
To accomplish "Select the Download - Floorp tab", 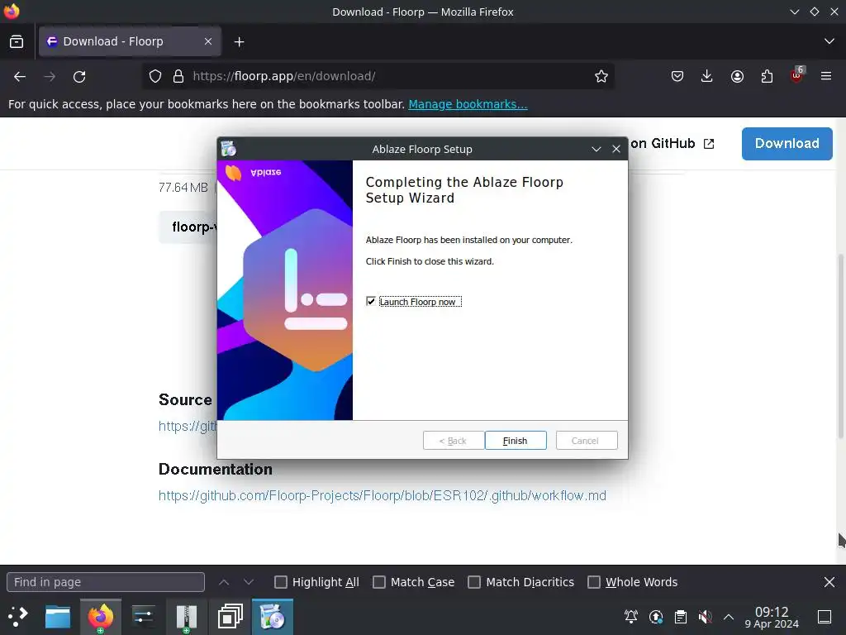I will point(130,41).
